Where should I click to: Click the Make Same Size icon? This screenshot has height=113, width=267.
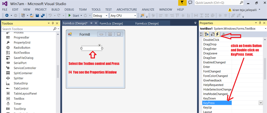[x=207, y=15]
